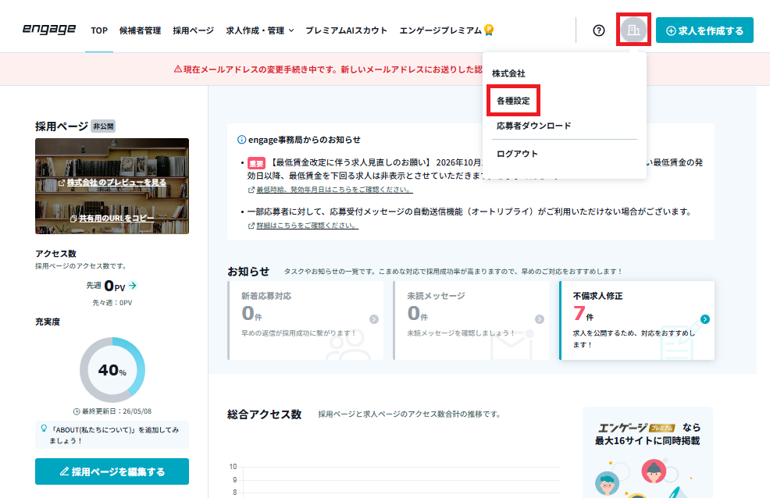Open 株式会社のプレビューを見る link
This screenshot has height=498, width=770.
tap(112, 183)
